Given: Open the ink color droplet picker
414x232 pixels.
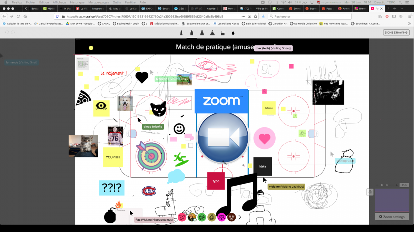Looking at the screenshot, I should pos(233,33).
